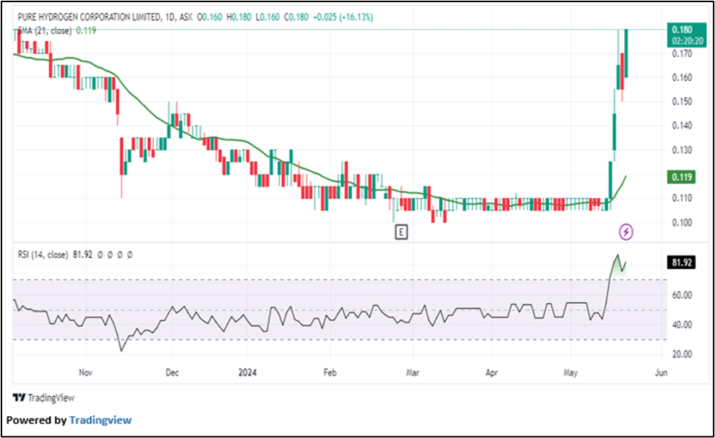Screen dimensions: 715x438
Task: Click the 0.140 price axis label
Action: [681, 125]
